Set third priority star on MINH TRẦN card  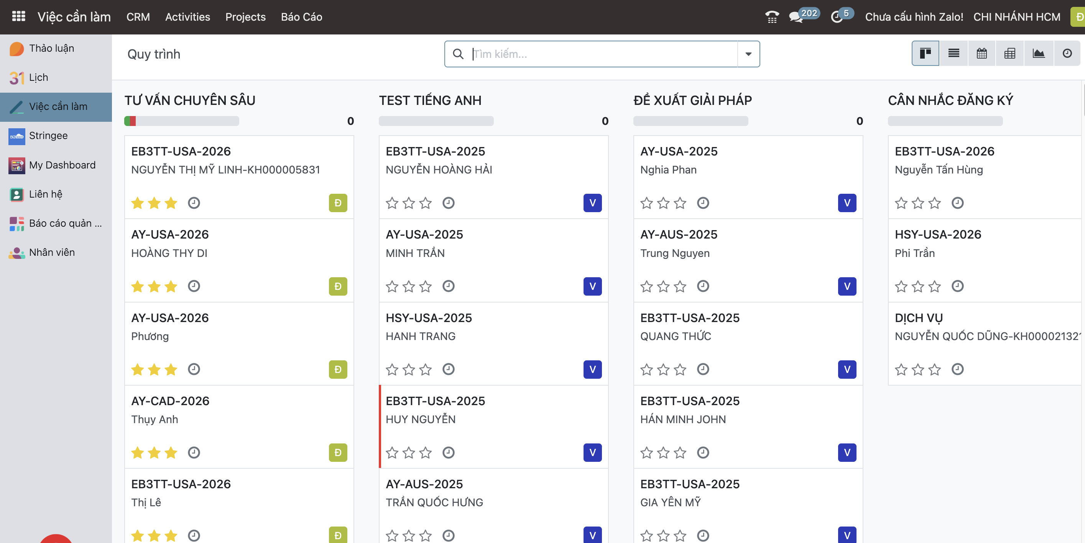point(426,286)
